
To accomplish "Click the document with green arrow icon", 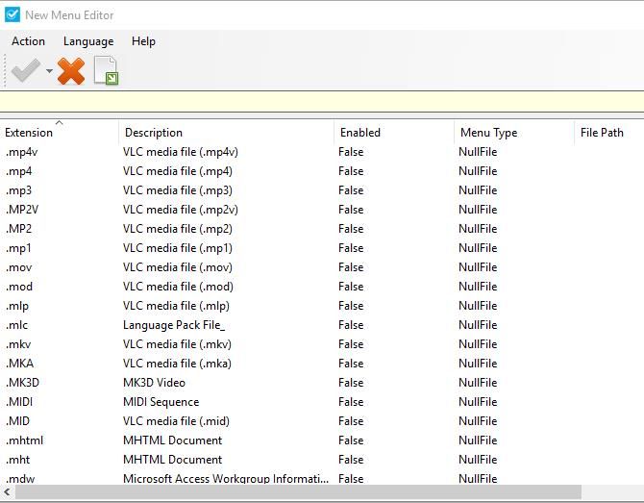I will pos(106,70).
